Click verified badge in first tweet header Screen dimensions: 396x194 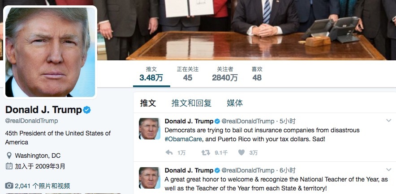(x=217, y=122)
